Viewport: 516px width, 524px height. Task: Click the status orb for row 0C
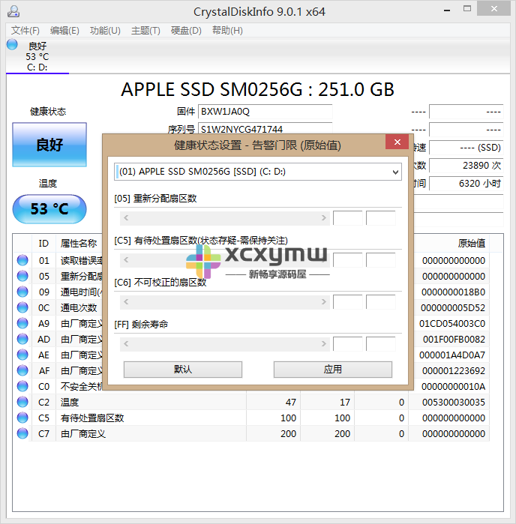point(22,307)
